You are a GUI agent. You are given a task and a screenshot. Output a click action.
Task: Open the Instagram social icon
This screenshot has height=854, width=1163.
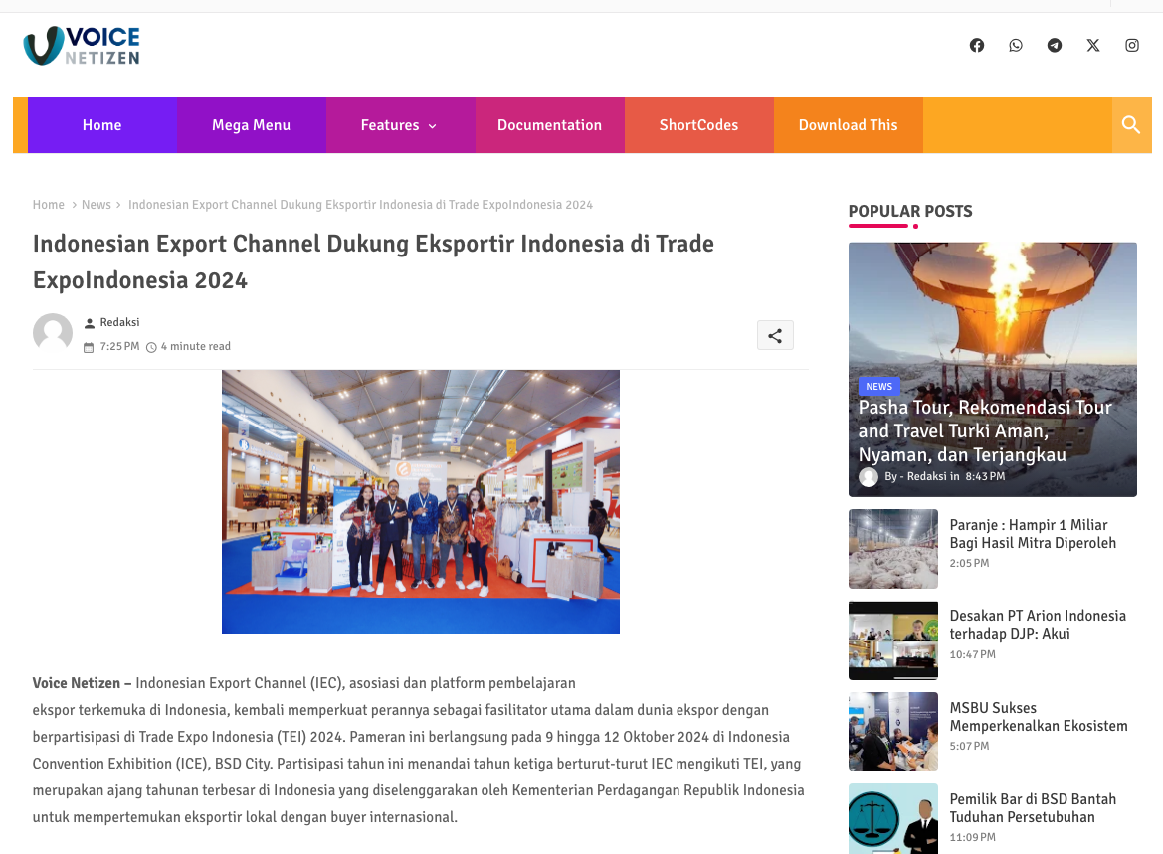point(1132,45)
